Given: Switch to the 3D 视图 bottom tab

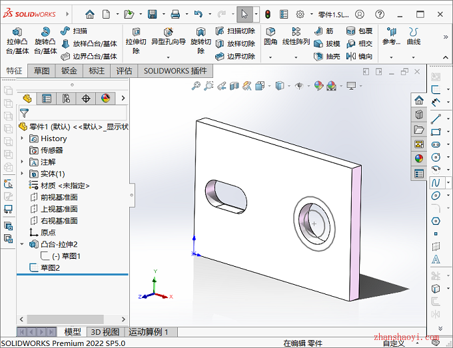Looking at the screenshot, I should 105,332.
